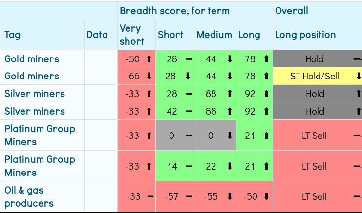Click the up arrow beside the 14 Short score
Viewport: 362px width, 213px height.
click(x=189, y=166)
